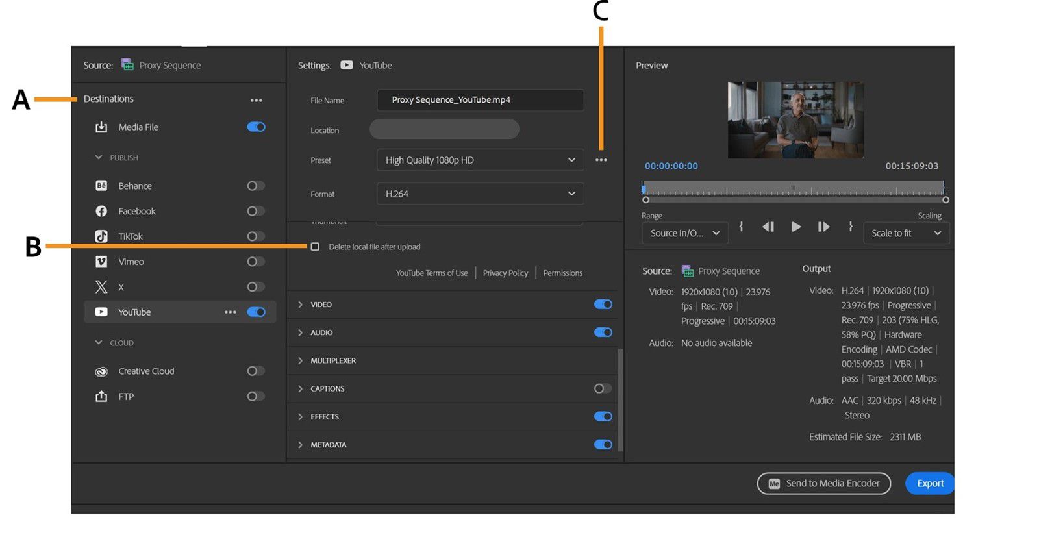Screen dimensions: 1039x550
Task: Check Delete local file after upload
Action: click(x=315, y=247)
